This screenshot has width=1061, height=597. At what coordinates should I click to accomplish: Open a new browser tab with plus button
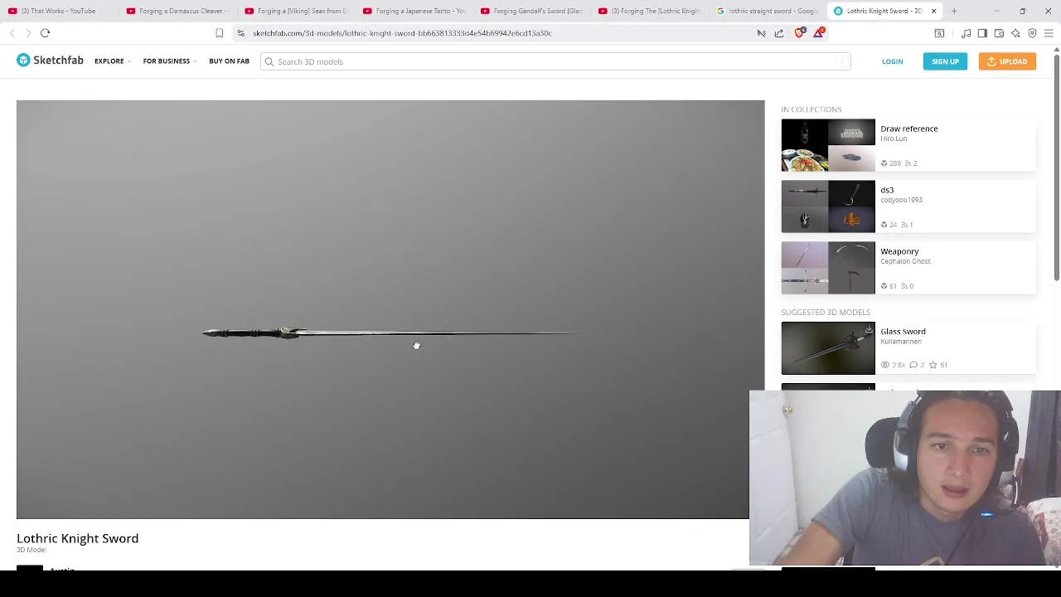tap(954, 11)
